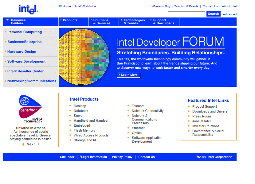Open Embedded products link

point(82,125)
